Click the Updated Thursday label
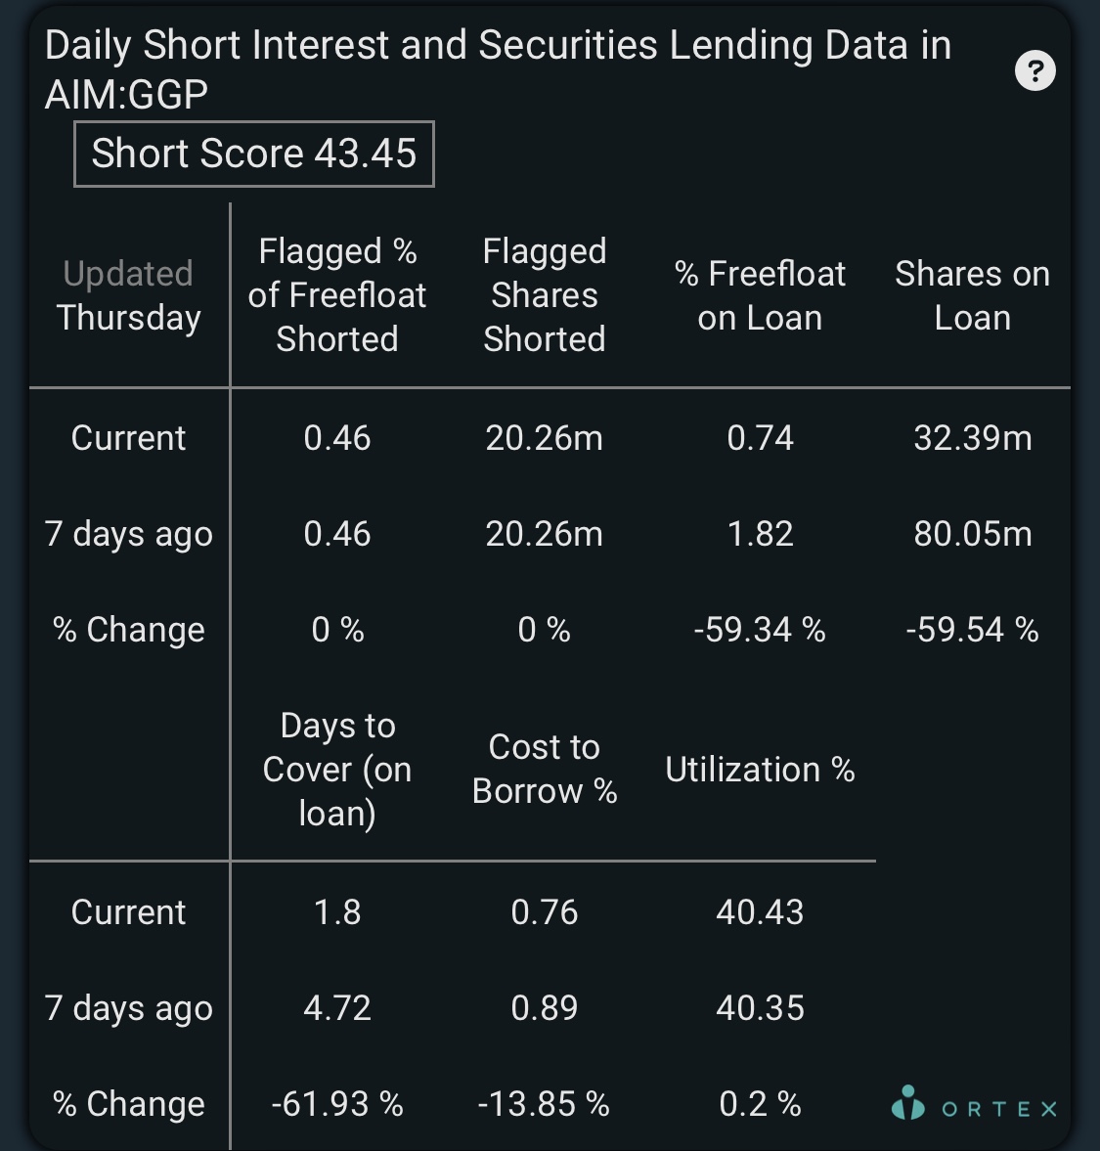The width and height of the screenshot is (1100, 1151). click(x=128, y=295)
